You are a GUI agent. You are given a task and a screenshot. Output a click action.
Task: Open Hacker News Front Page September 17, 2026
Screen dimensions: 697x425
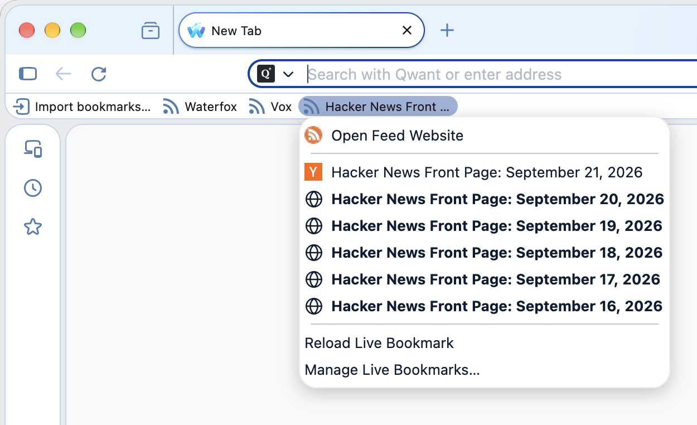point(485,279)
